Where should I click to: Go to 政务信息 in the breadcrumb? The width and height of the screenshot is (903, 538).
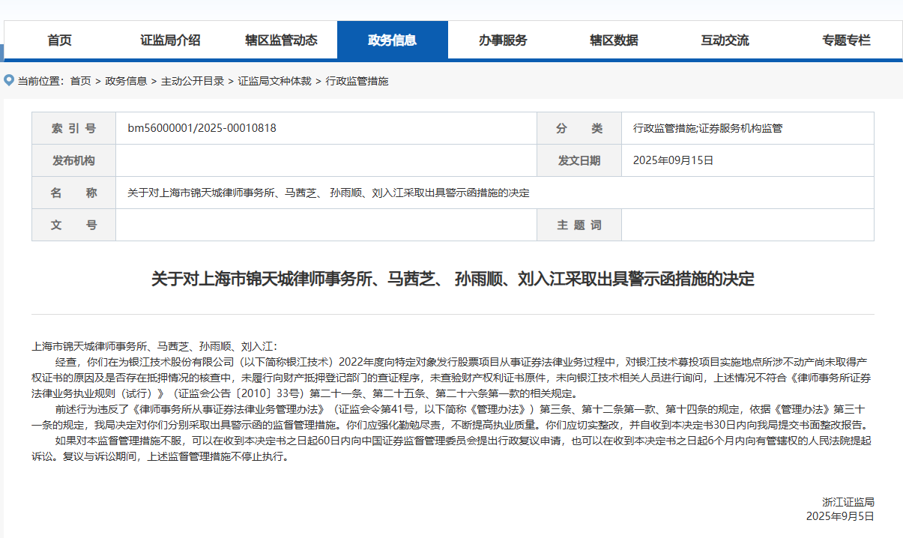click(x=126, y=81)
